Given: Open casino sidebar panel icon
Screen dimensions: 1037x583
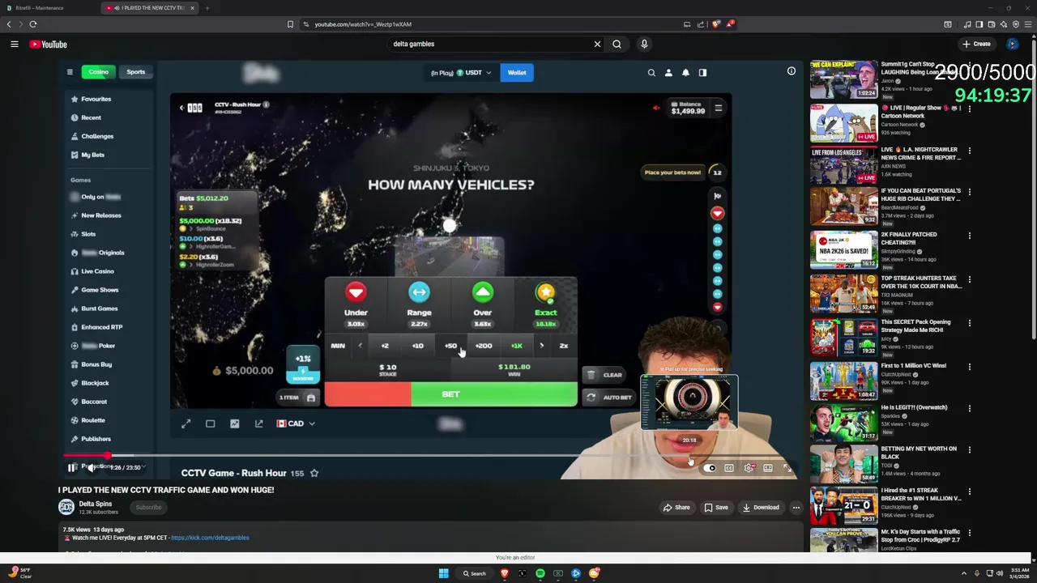Looking at the screenshot, I should click(702, 72).
